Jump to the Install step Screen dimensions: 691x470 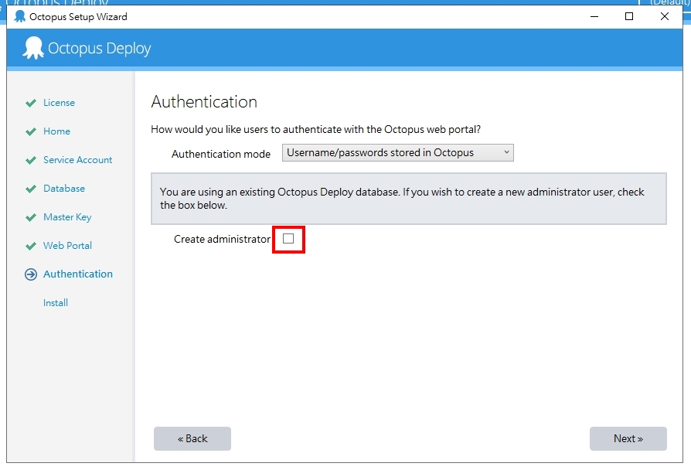56,303
